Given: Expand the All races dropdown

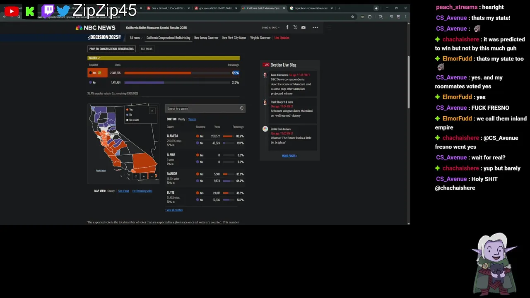Looking at the screenshot, I should coord(136,38).
